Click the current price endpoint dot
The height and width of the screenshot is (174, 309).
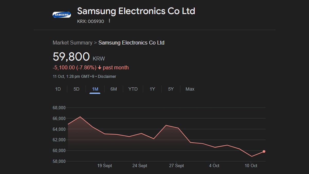pyautogui.click(x=264, y=151)
